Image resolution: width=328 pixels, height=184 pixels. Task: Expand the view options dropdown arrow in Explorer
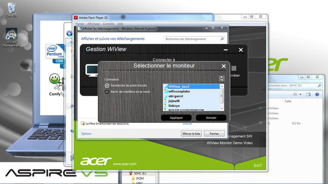click(301, 94)
